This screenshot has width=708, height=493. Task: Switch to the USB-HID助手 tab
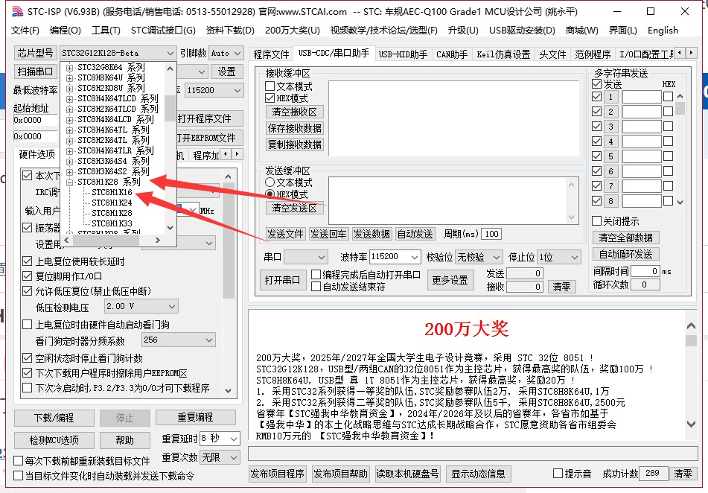pos(403,54)
